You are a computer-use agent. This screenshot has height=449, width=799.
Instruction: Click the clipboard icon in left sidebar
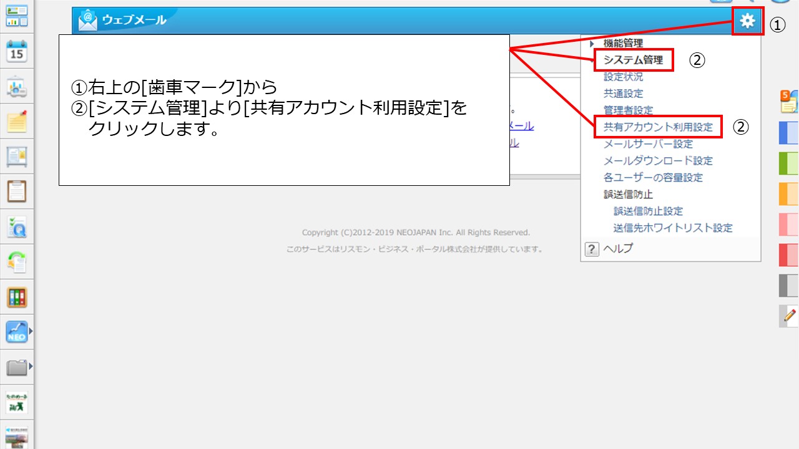click(17, 191)
